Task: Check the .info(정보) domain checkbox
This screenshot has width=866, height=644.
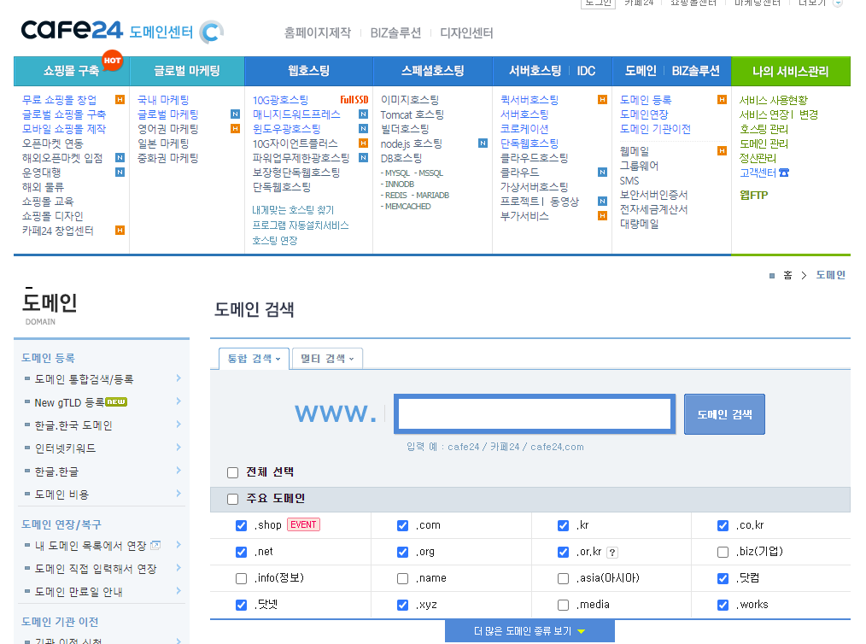Action: pyautogui.click(x=242, y=579)
